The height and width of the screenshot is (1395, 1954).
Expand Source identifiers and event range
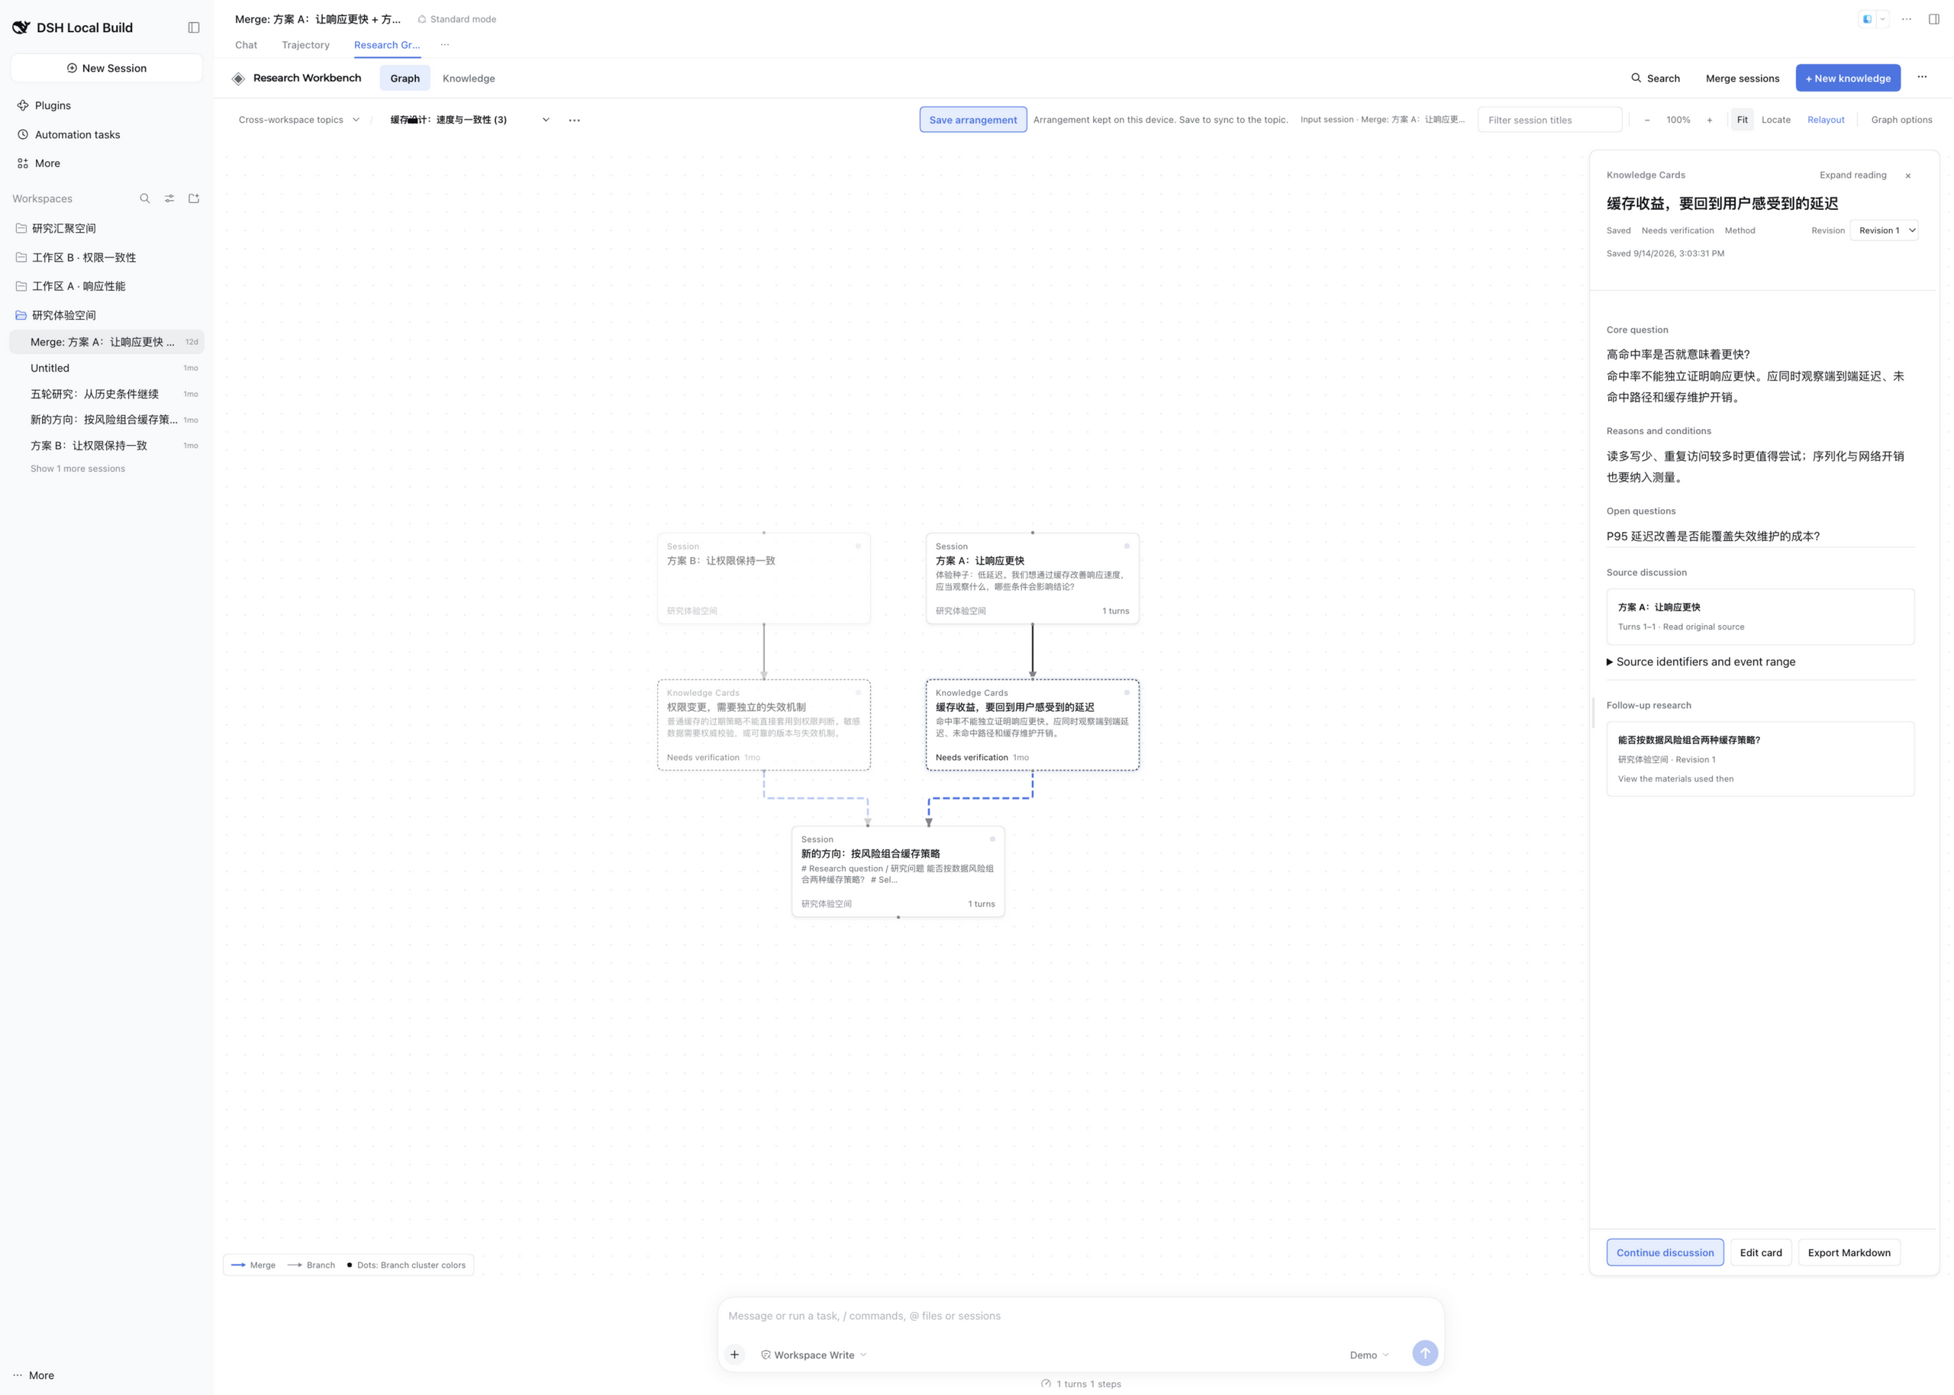(1701, 662)
